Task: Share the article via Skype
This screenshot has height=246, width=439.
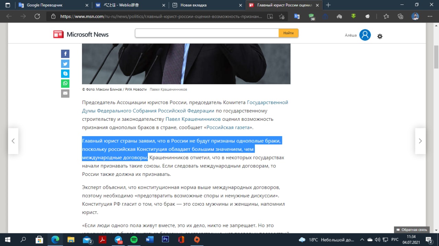Action: pos(65,74)
